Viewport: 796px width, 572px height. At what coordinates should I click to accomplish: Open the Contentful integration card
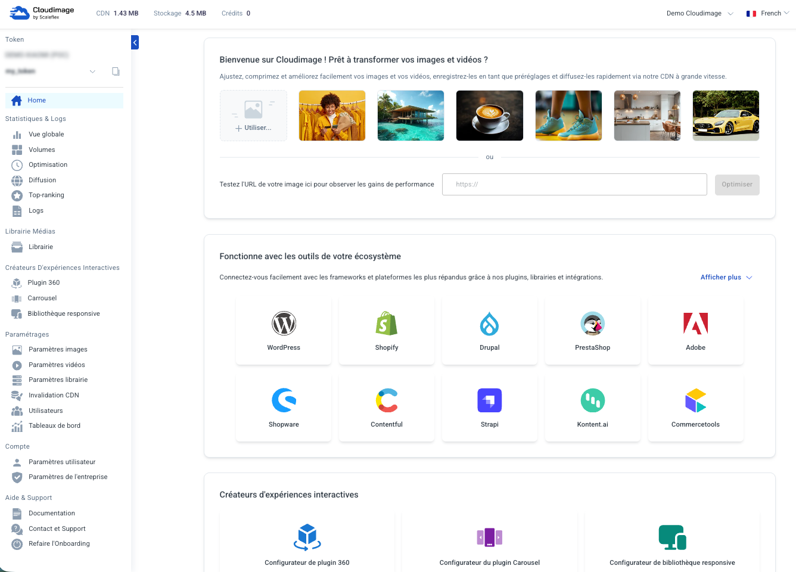tap(387, 408)
